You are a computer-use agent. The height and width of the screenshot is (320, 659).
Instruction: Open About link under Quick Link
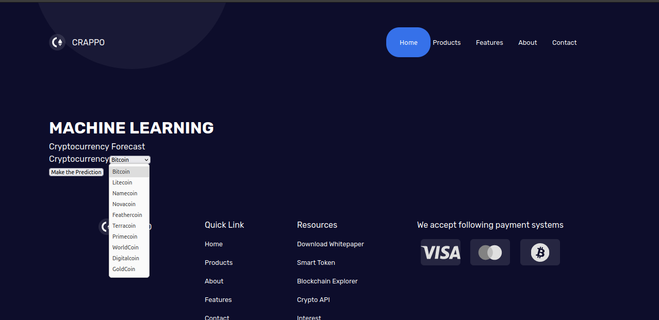[214, 281]
